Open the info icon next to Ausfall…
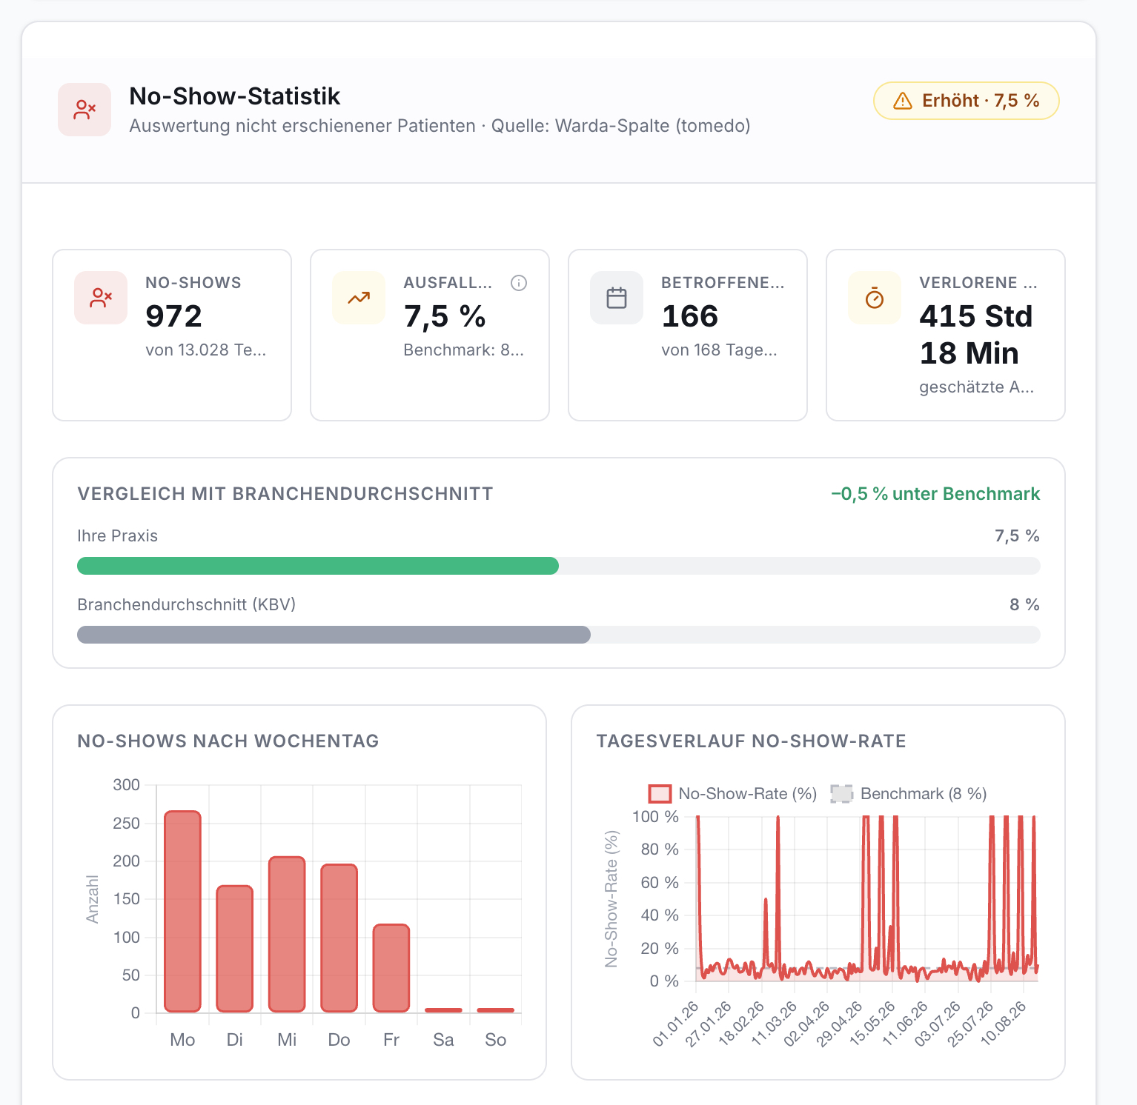This screenshot has height=1105, width=1137. click(x=519, y=283)
